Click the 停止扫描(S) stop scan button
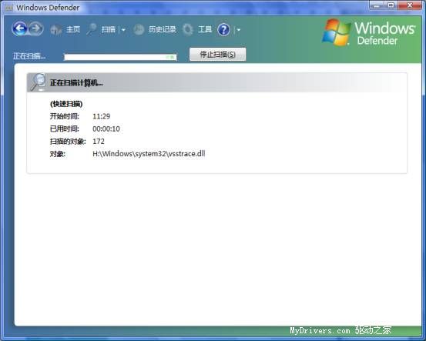Viewport: 426px width, 341px height. click(x=217, y=55)
